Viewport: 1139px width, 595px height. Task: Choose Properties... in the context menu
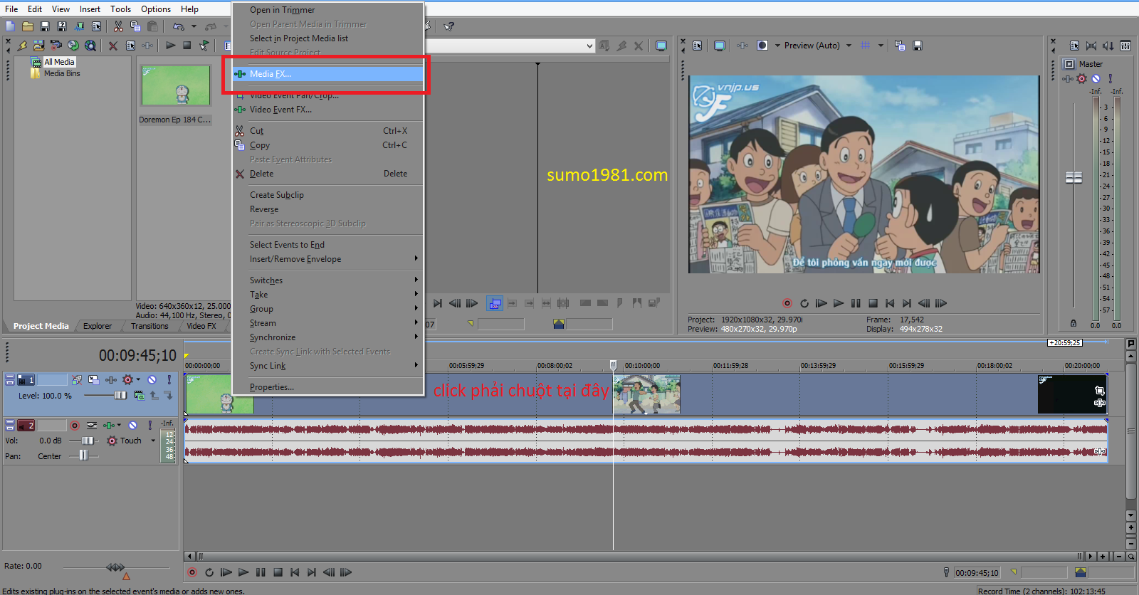pos(328,387)
